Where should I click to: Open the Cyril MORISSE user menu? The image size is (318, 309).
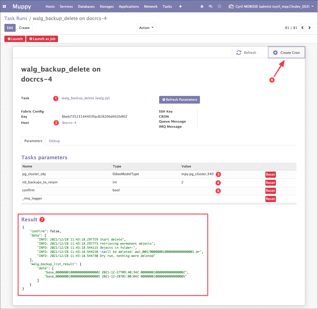point(272,6)
